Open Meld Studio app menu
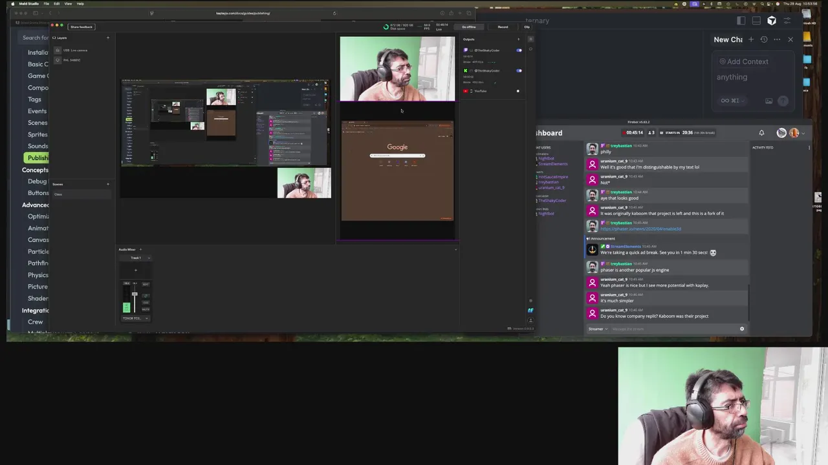The height and width of the screenshot is (465, 828). [x=28, y=4]
